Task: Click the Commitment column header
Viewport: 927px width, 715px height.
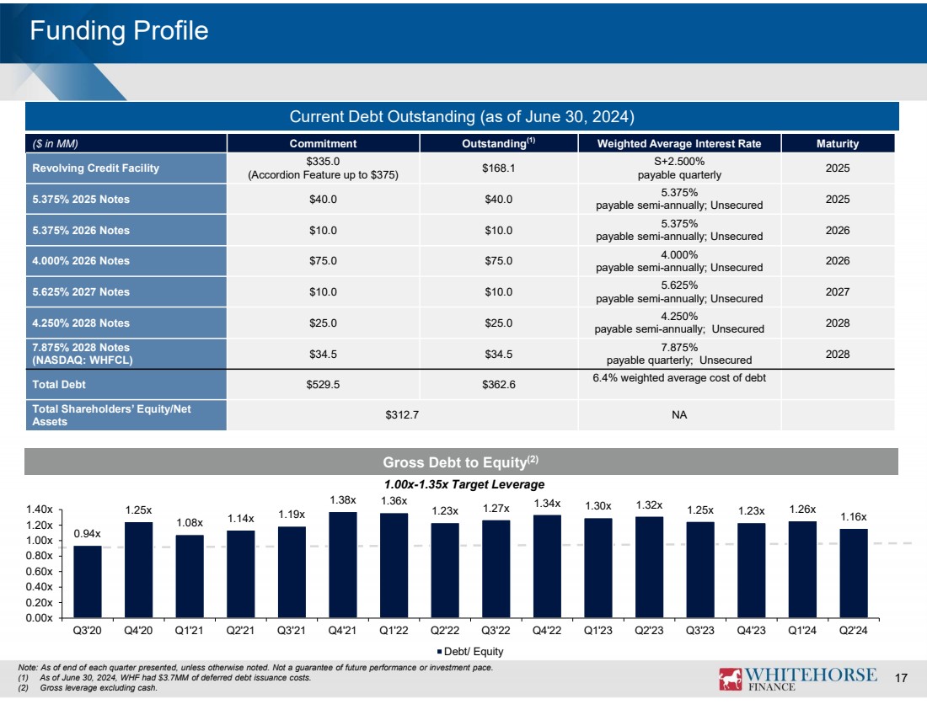Action: coord(323,144)
